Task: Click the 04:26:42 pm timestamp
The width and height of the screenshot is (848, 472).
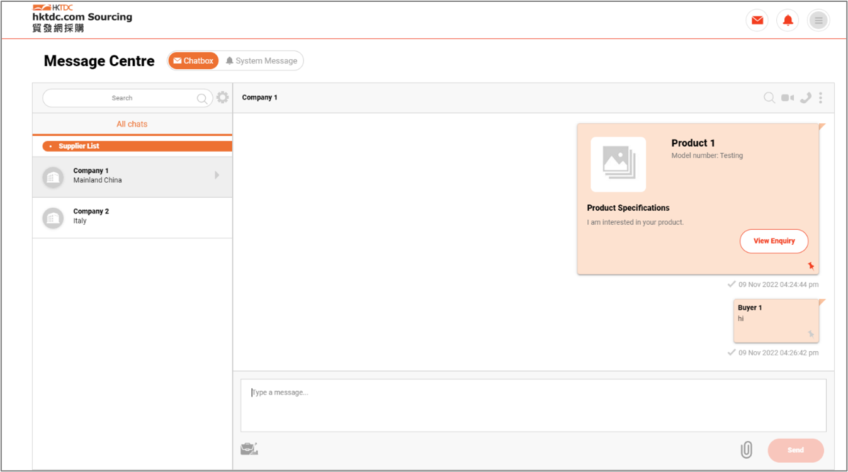Action: point(779,352)
